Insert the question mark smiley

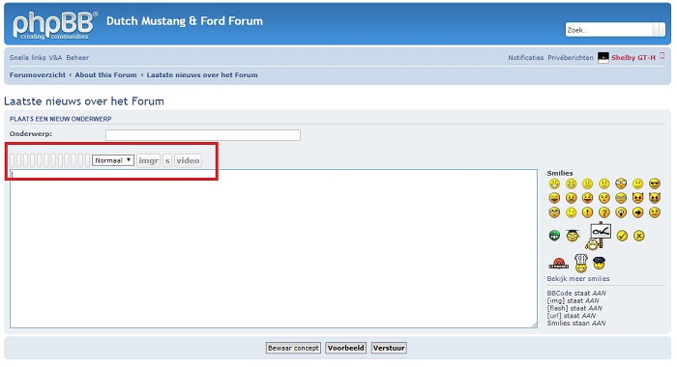click(x=604, y=212)
